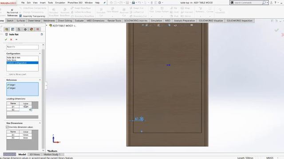Click the confirmation corner green checkmark in viewport
This screenshot has height=159, width=284.
click(276, 30)
